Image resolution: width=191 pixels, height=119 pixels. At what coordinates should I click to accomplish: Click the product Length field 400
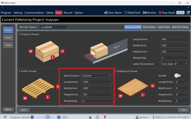point(174,39)
